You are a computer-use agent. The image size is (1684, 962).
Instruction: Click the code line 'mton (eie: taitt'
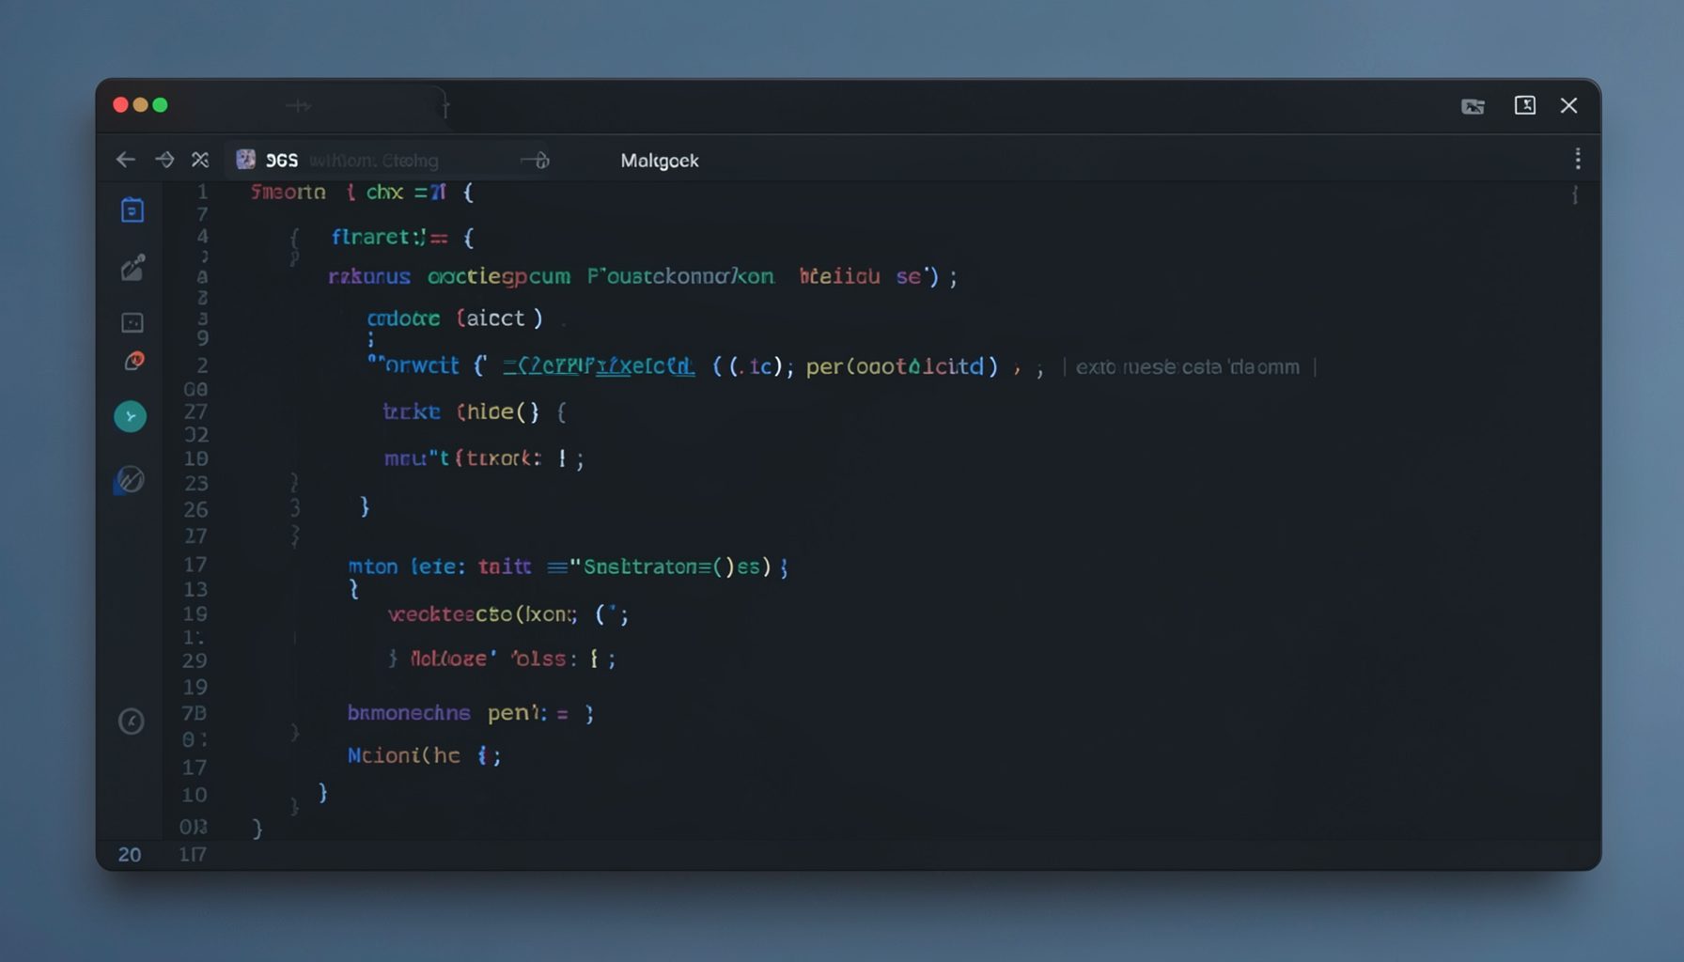(568, 566)
